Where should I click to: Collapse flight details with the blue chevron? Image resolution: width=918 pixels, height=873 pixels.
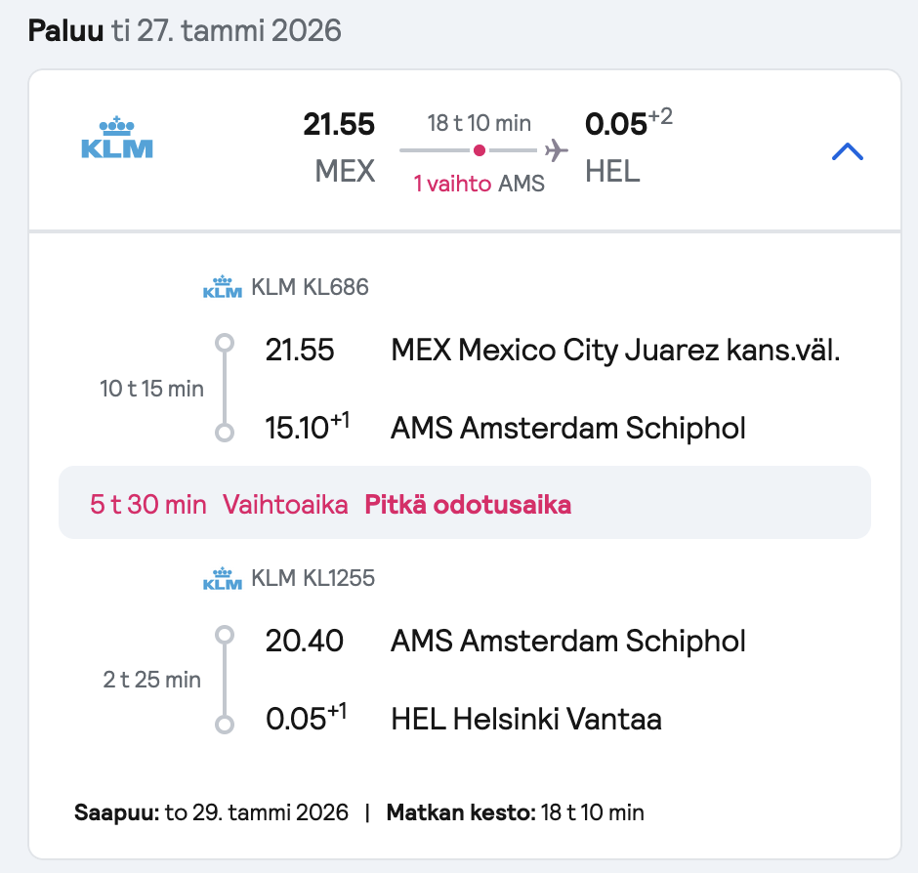point(847,151)
